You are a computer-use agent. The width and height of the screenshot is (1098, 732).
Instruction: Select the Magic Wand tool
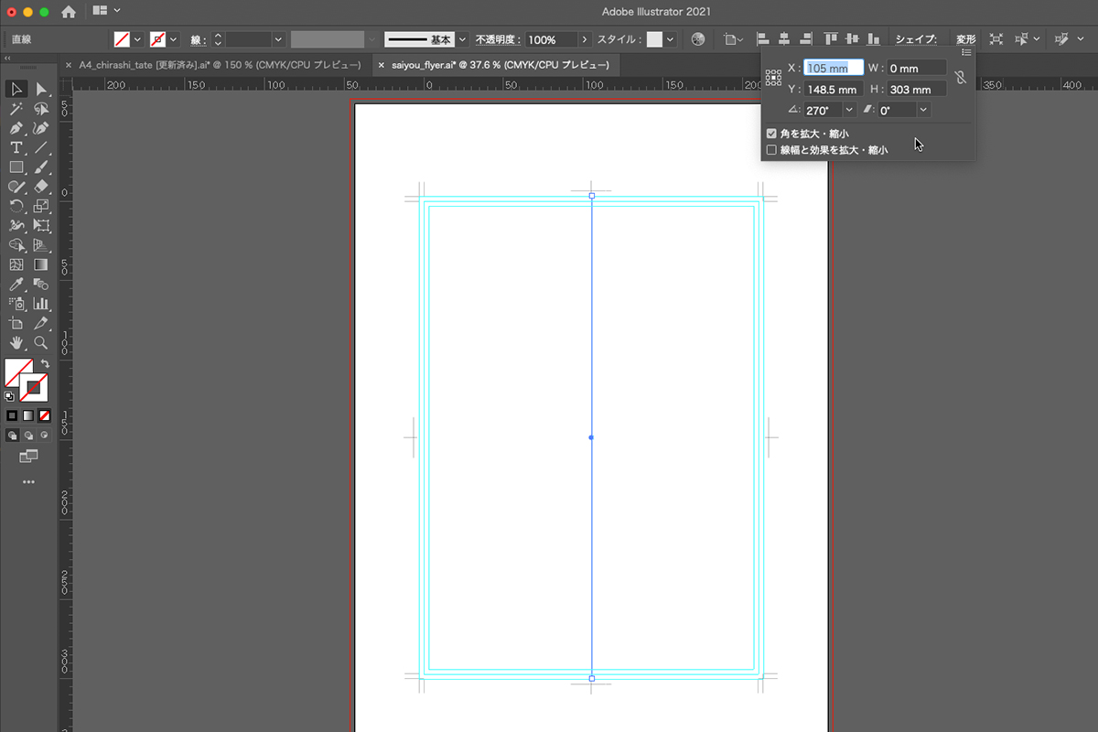16,109
